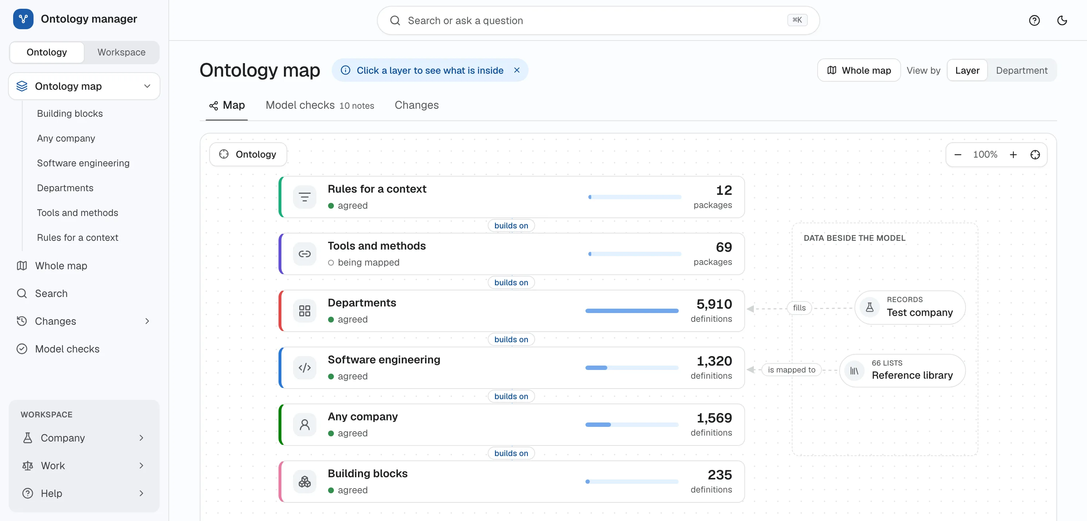
Task: Click the Ontology breadcrumb button
Action: [248, 155]
